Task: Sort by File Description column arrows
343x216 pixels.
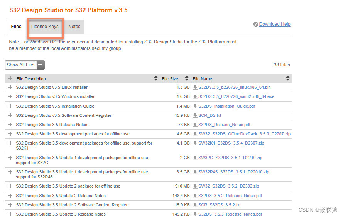Action: click(x=156, y=78)
